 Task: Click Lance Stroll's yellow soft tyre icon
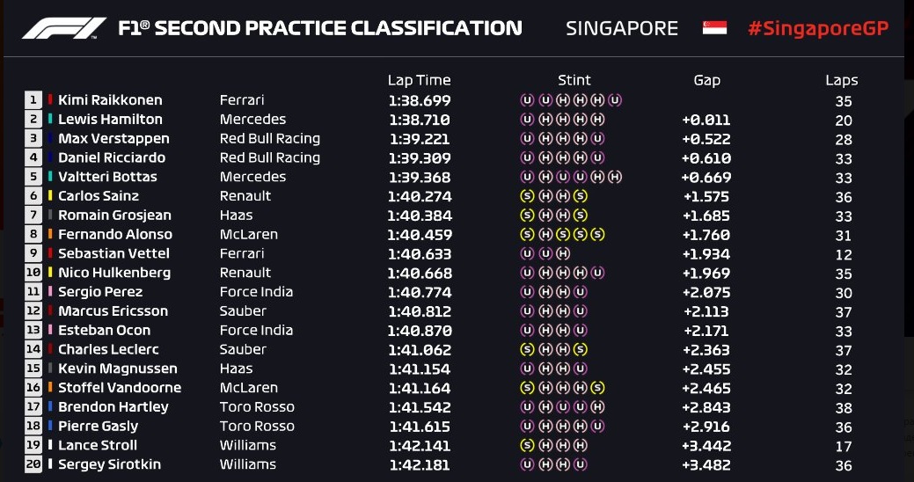(527, 445)
